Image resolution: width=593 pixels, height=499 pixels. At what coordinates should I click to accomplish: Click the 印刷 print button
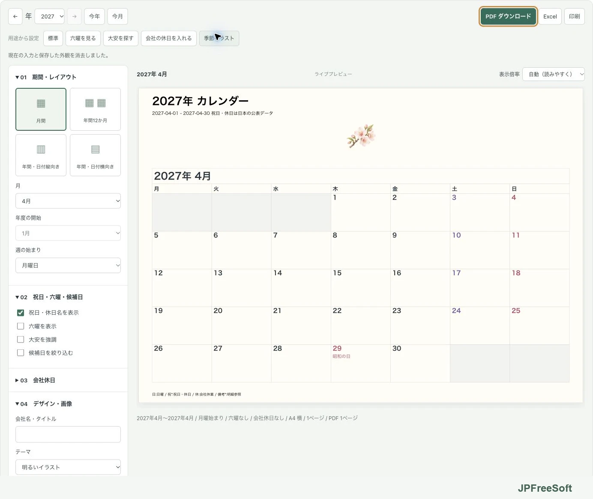(x=575, y=16)
